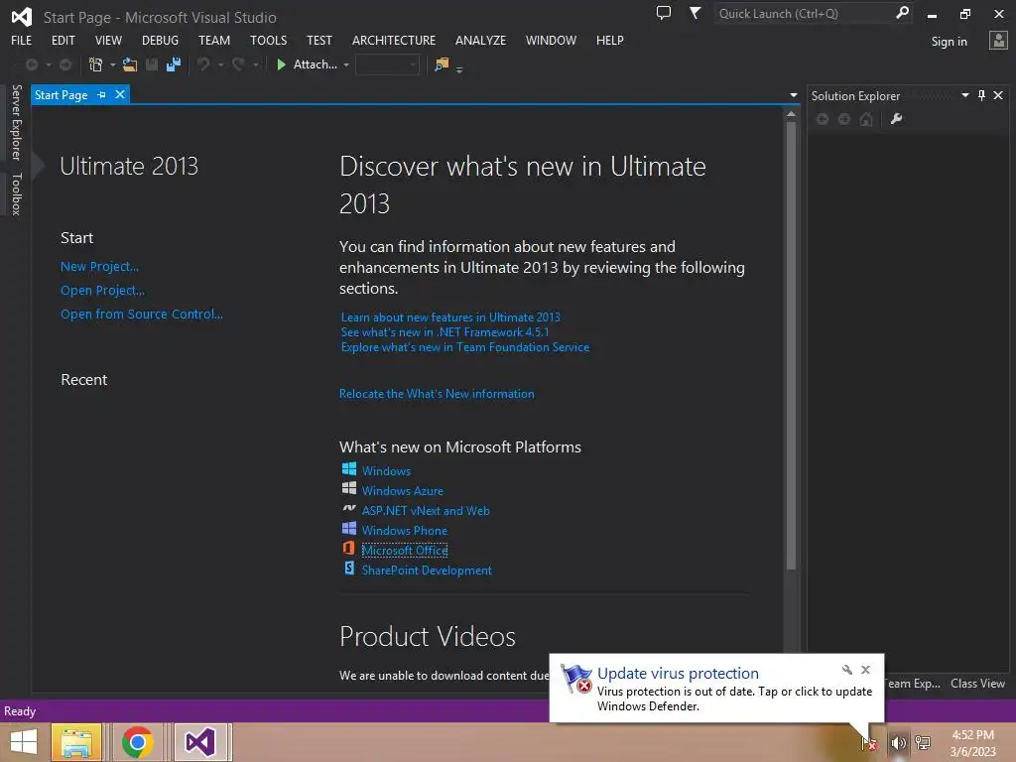Screen dimensions: 1016x762
Task: Launch Google Chrome from the taskbar
Action: (x=137, y=742)
